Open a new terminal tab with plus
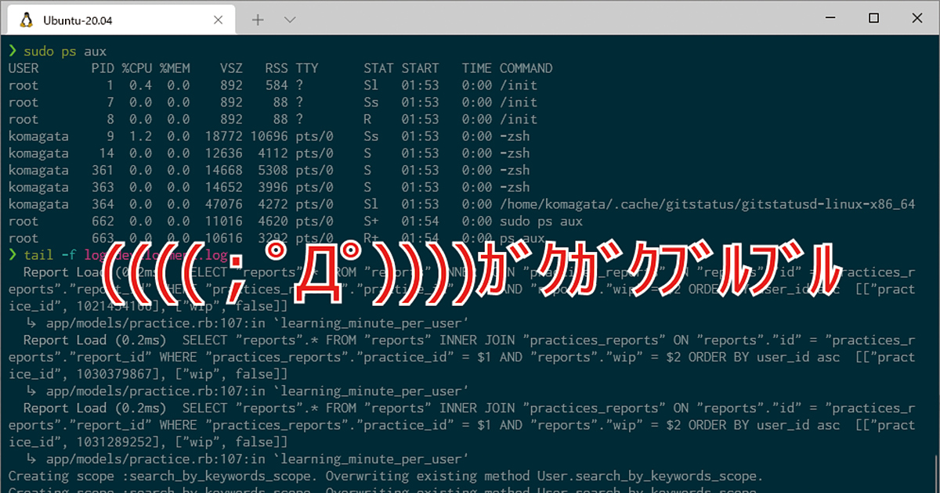This screenshot has width=940, height=493. coord(258,20)
